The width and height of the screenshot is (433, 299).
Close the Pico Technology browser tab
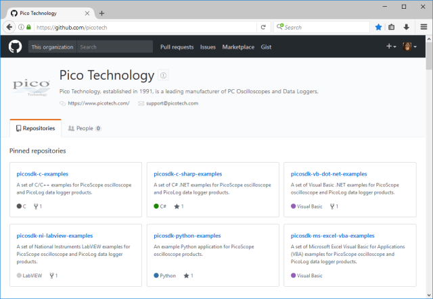87,13
